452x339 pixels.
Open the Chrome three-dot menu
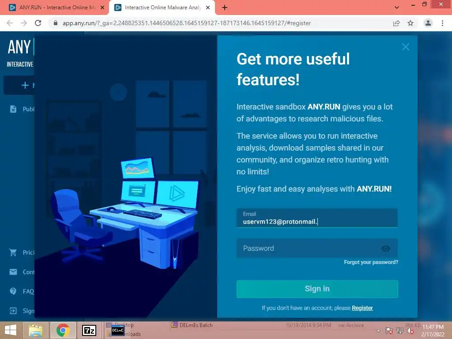point(442,23)
